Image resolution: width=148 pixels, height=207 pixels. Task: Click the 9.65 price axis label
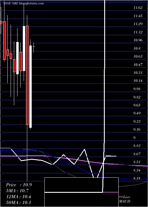[x=137, y=105]
